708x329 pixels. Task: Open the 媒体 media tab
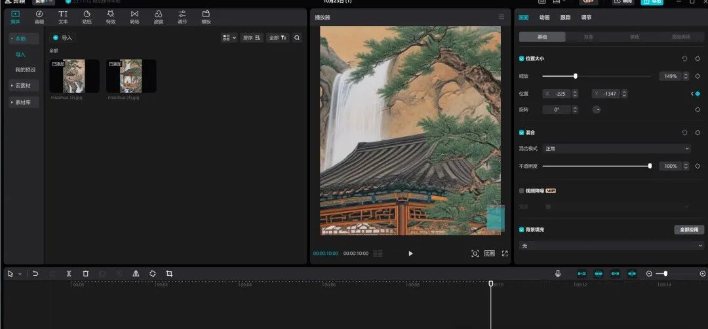(15, 17)
